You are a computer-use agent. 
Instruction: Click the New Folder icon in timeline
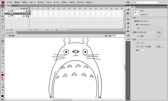coord(9,30)
